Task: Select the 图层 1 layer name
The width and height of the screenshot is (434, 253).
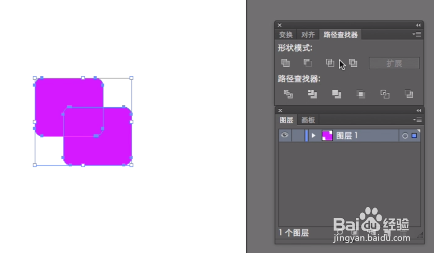Action: pos(347,136)
